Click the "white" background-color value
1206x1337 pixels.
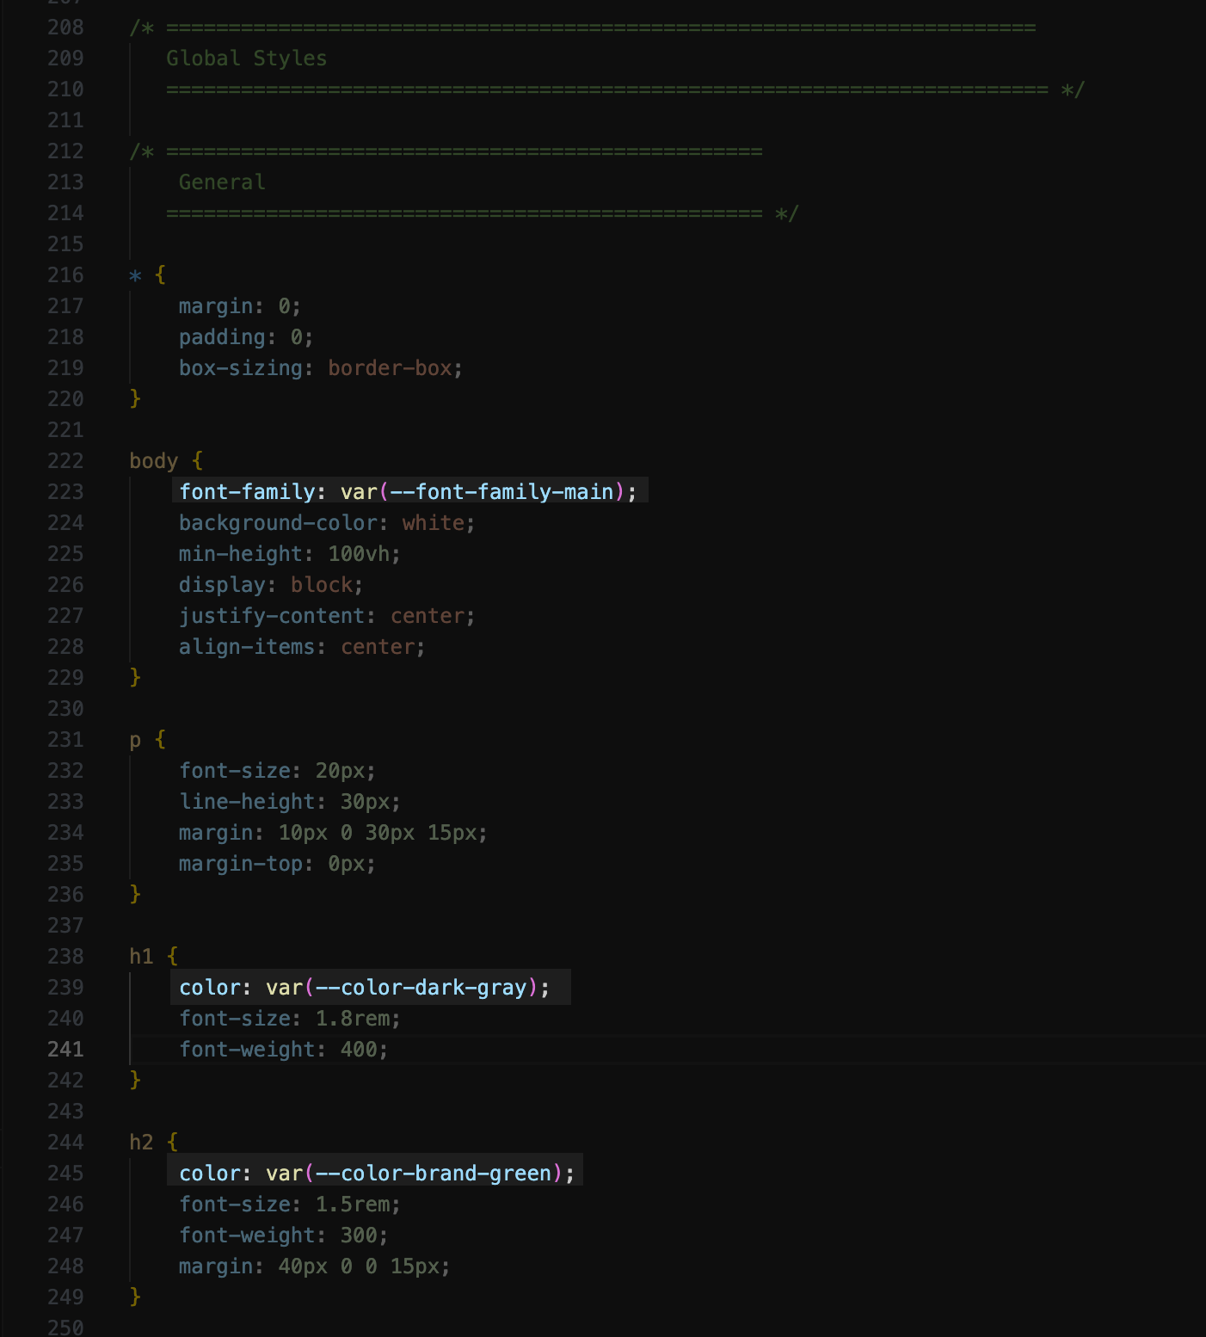(433, 523)
